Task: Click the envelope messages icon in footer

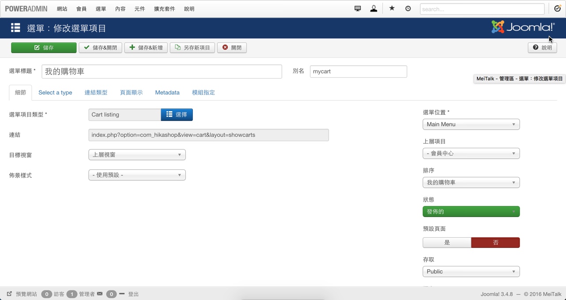Action: (100, 294)
